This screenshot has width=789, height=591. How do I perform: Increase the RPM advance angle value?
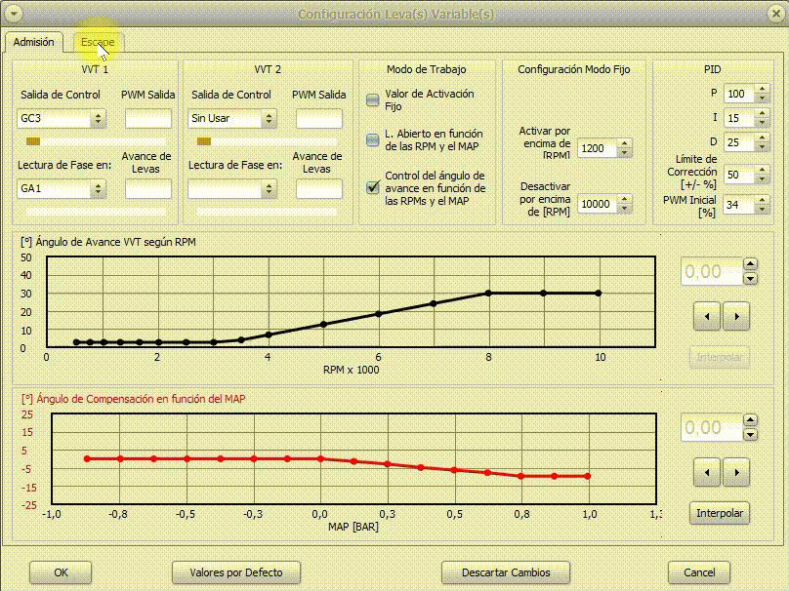[750, 264]
